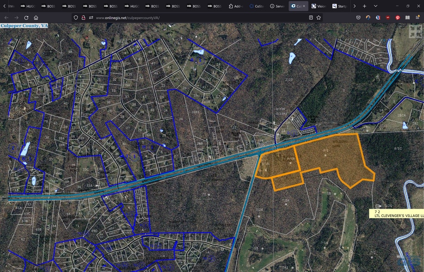Reload the current page
Screen dimensions: 424x272
[26, 18]
